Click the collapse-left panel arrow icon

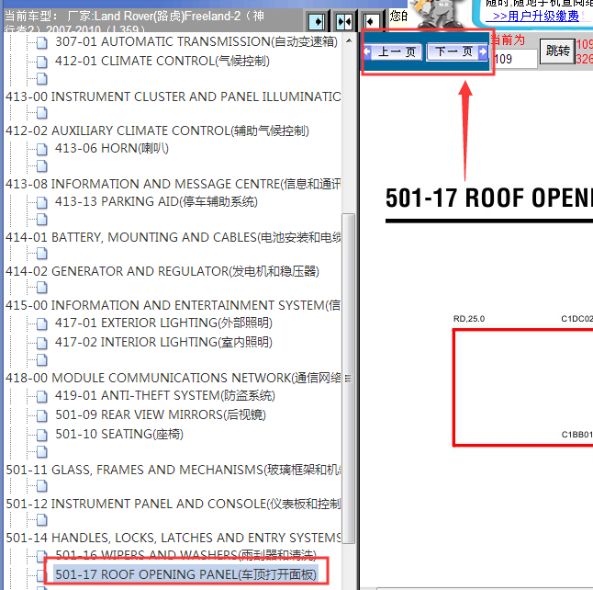[x=372, y=21]
